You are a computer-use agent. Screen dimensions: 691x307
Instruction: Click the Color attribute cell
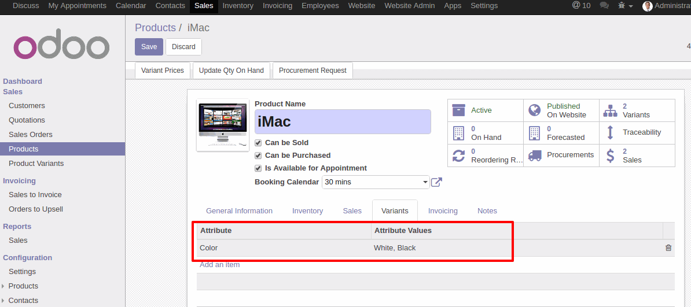coord(284,248)
